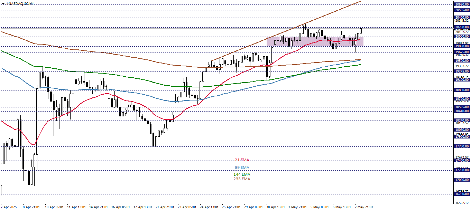The image size is (471, 211).
Task: Click the 18050.00 price level label
Action: [x=462, y=130]
